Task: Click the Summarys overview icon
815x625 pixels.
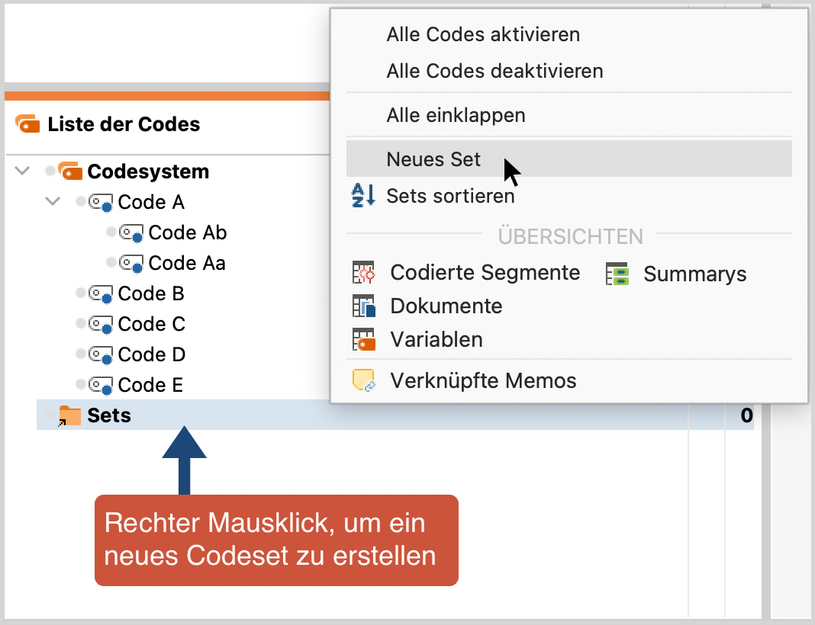Action: coord(617,274)
